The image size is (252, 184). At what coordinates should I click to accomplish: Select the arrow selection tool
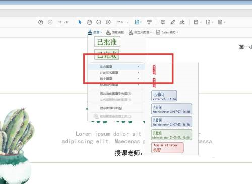[x=80, y=22]
